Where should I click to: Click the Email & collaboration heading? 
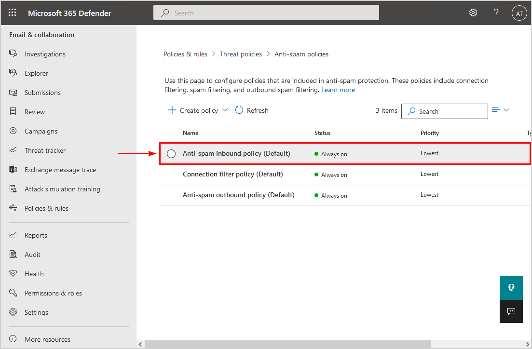[x=41, y=35]
